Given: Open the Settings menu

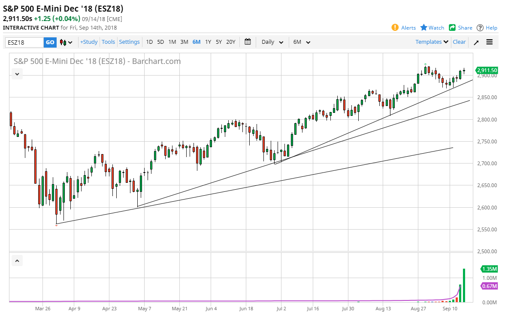Looking at the screenshot, I should pos(129,42).
